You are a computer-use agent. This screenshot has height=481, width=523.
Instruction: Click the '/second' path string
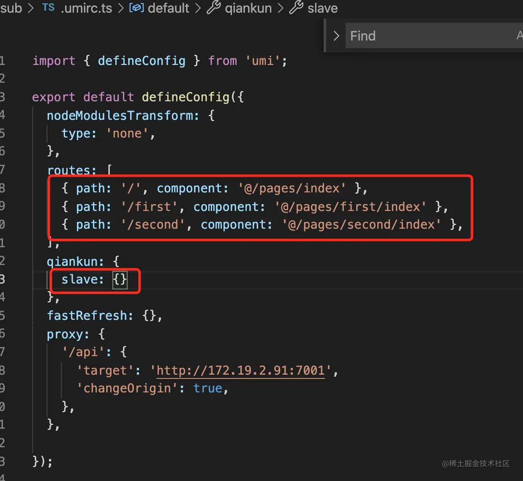pos(153,224)
